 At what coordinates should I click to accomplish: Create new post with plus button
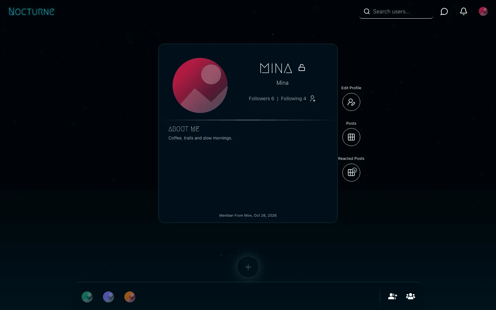tap(248, 267)
